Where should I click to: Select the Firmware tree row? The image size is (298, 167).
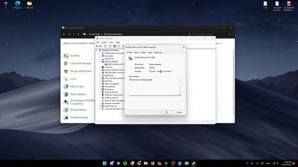click(x=108, y=67)
